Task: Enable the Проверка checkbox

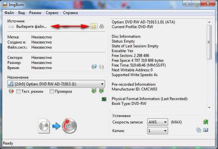Action: [x=52, y=91]
